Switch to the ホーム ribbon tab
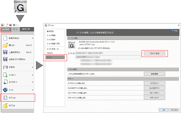The width and height of the screenshot is (181, 113). point(15,29)
